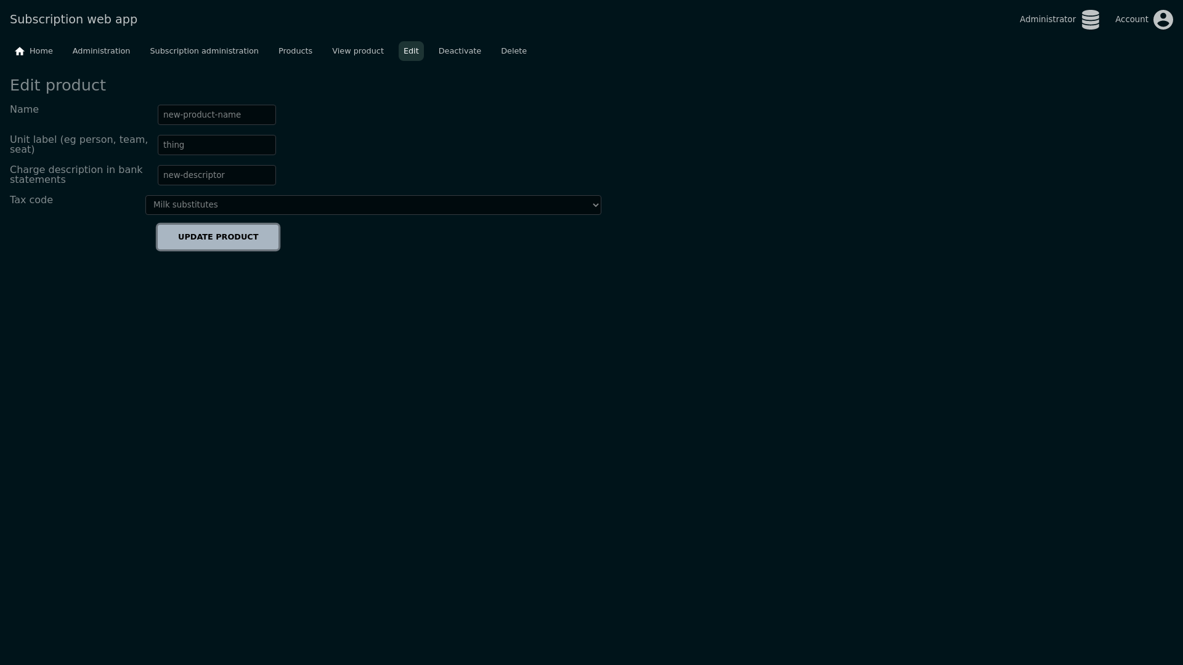Click the Account label text
Viewport: 1183px width, 665px height.
pos(1131,20)
